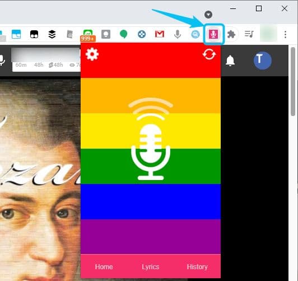Click the gray microphone extension icon
This screenshot has width=298, height=281.
pos(178,34)
